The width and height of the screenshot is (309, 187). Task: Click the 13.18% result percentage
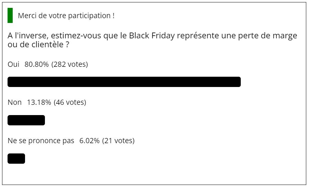[x=39, y=102]
